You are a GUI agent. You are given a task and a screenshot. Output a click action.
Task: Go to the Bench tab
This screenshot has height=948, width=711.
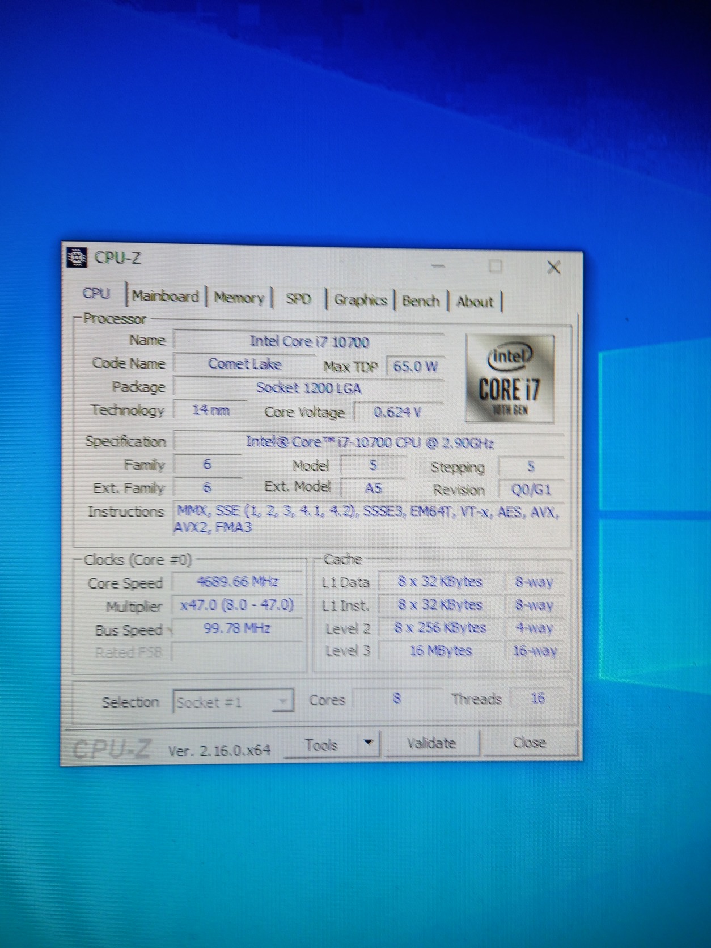421,301
